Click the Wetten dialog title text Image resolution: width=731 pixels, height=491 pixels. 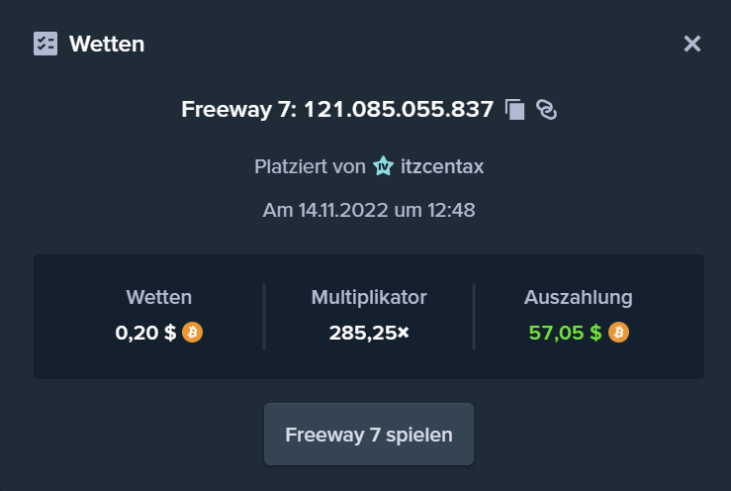[x=107, y=44]
